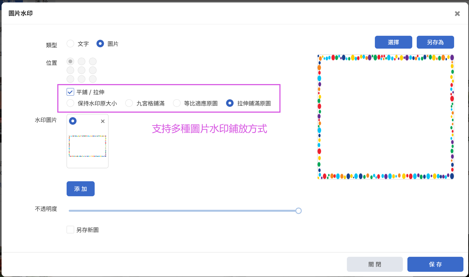The height and width of the screenshot is (277, 469).
Task: Choose 保持水印原大小 option
Action: 70,103
